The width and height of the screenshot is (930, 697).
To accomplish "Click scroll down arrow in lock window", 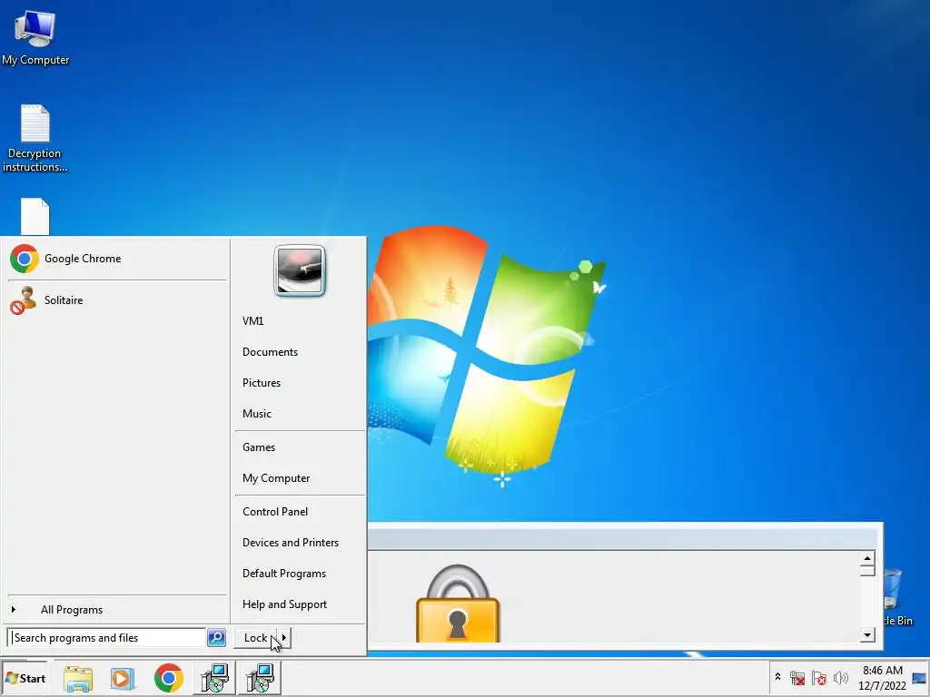I will coord(867,634).
